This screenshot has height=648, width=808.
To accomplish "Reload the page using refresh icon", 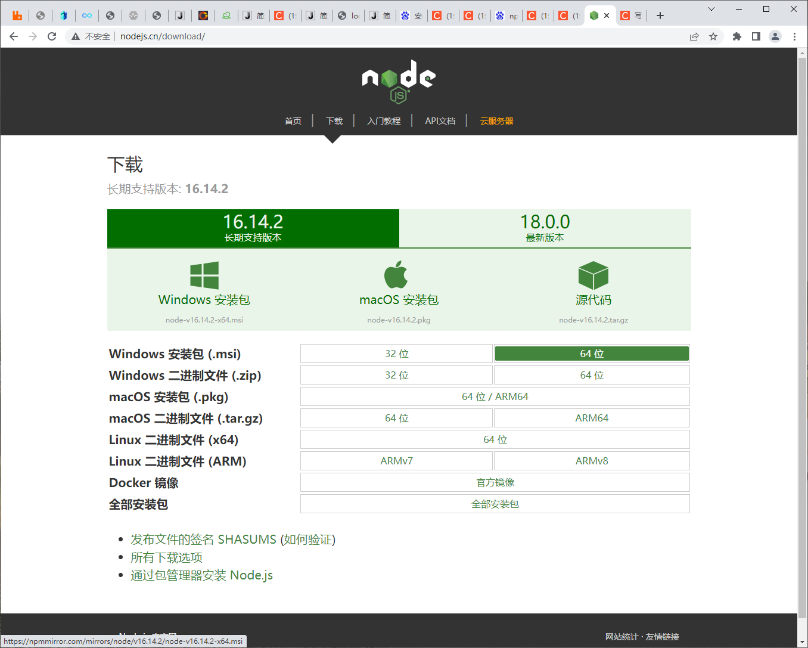I will coord(52,36).
